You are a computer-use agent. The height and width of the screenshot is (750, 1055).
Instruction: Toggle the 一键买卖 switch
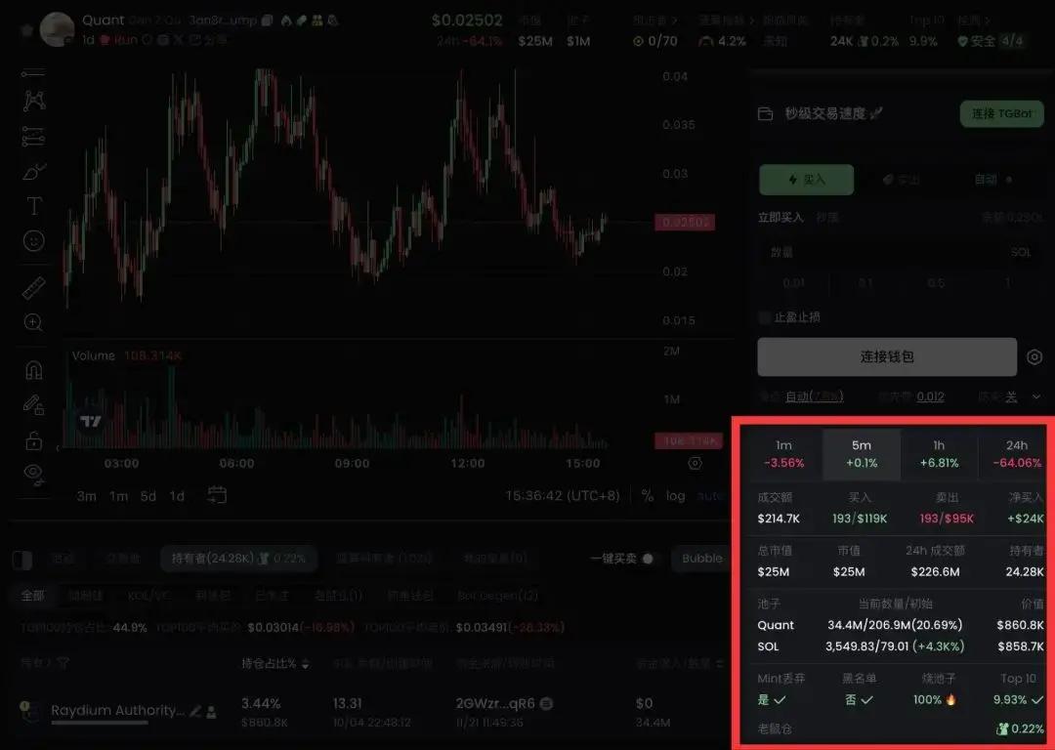coord(648,559)
